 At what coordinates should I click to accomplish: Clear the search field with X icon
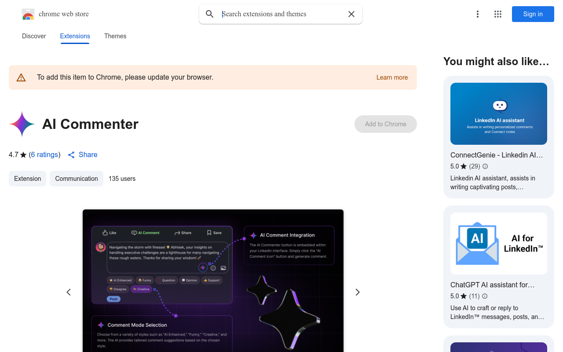(351, 14)
